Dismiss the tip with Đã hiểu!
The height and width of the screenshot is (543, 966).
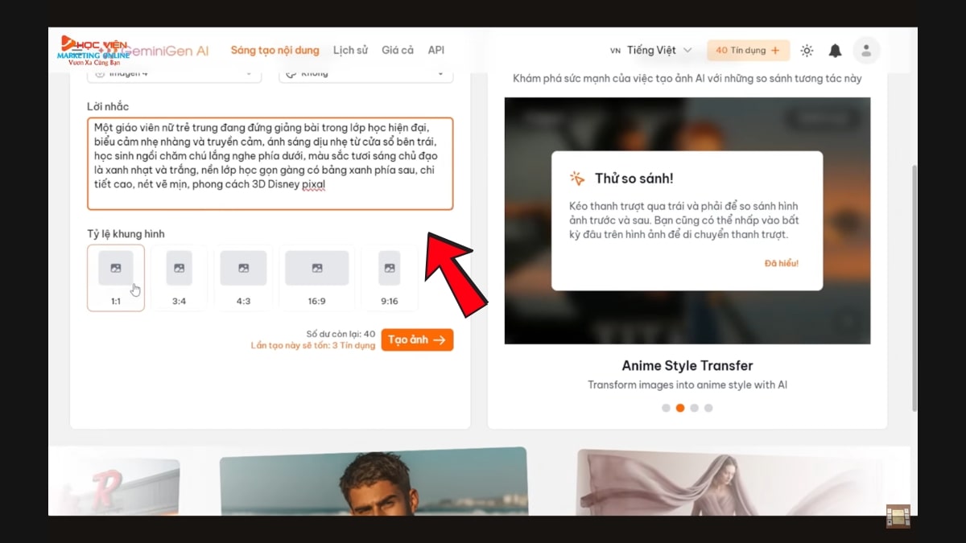(x=782, y=263)
